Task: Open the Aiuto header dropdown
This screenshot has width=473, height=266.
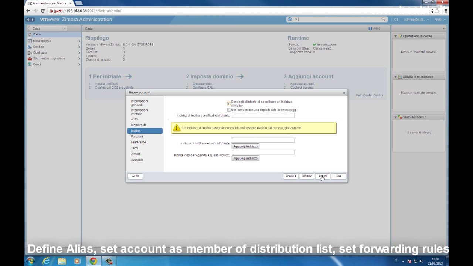Action: click(445, 19)
